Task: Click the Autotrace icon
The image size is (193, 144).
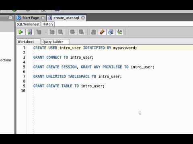Action: pyautogui.click(x=52, y=32)
